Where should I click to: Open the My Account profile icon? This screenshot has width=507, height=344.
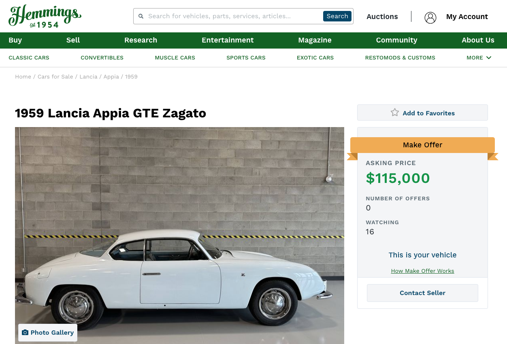pyautogui.click(x=430, y=17)
